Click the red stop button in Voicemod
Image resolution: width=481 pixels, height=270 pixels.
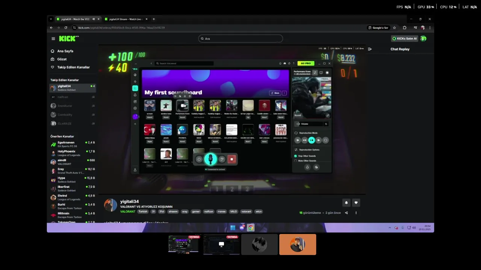tap(231, 159)
